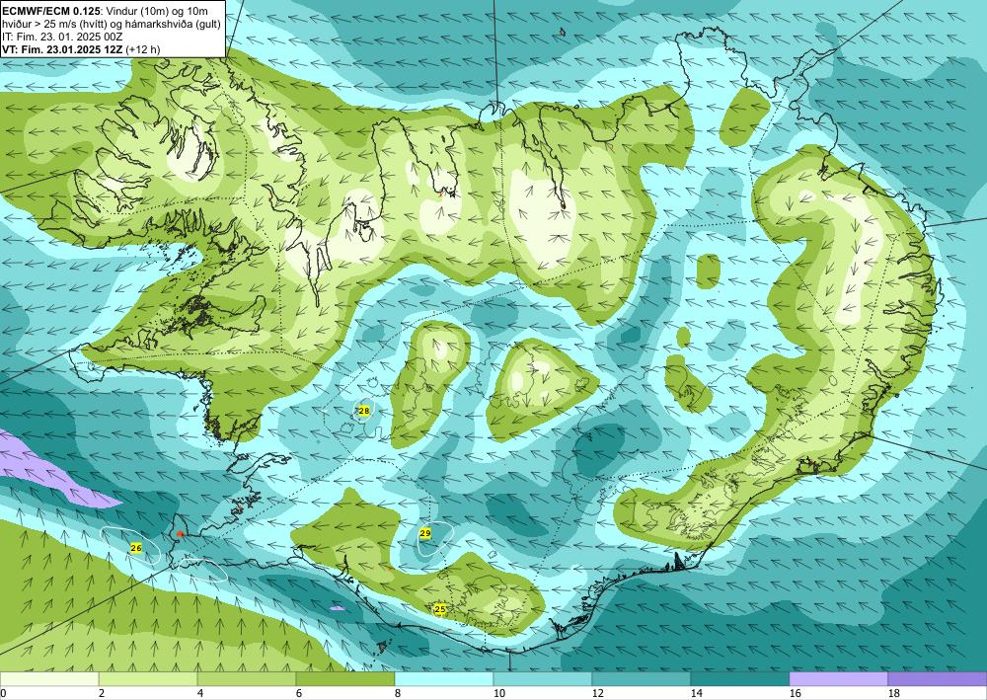This screenshot has width=987, height=700.
Task: Click the yellow gust label 29
Action: coord(424,533)
